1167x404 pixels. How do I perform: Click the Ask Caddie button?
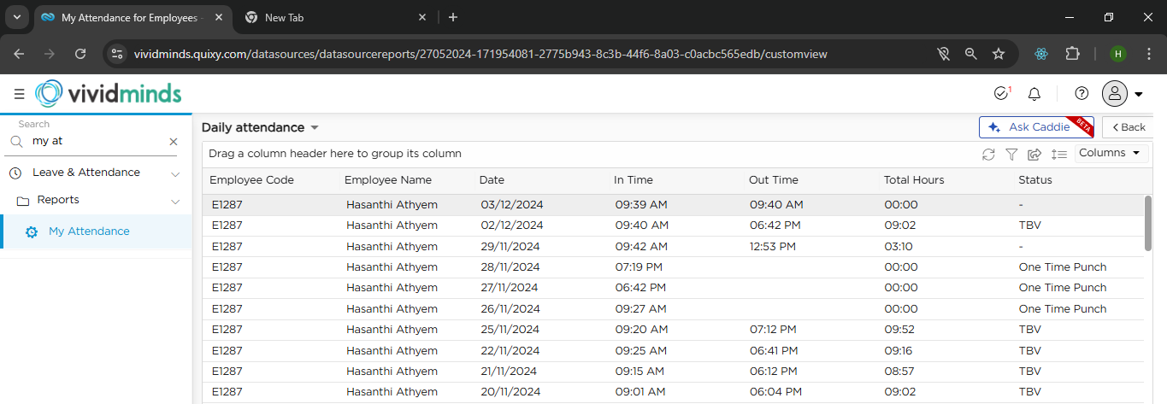[1036, 127]
